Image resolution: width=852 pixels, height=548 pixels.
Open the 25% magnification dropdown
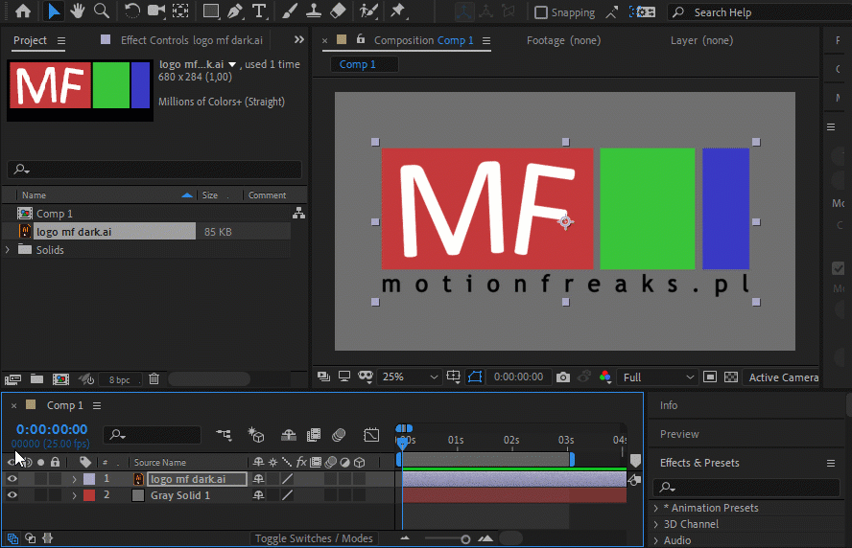[x=410, y=377]
